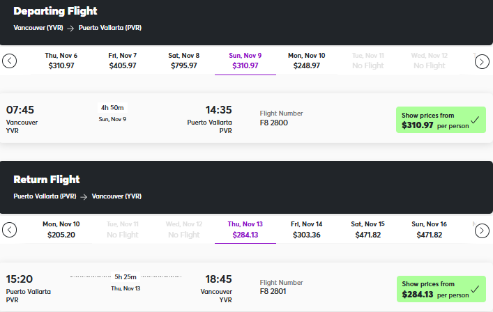Click previous dates arrow for return flight
493x312 pixels.
tap(9, 229)
